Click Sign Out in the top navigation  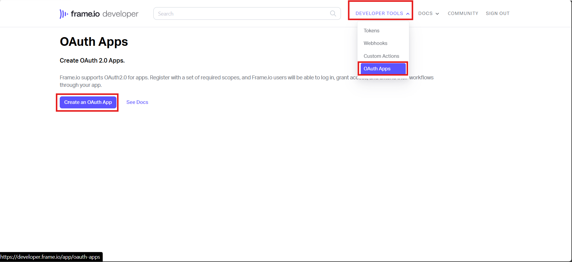498,13
